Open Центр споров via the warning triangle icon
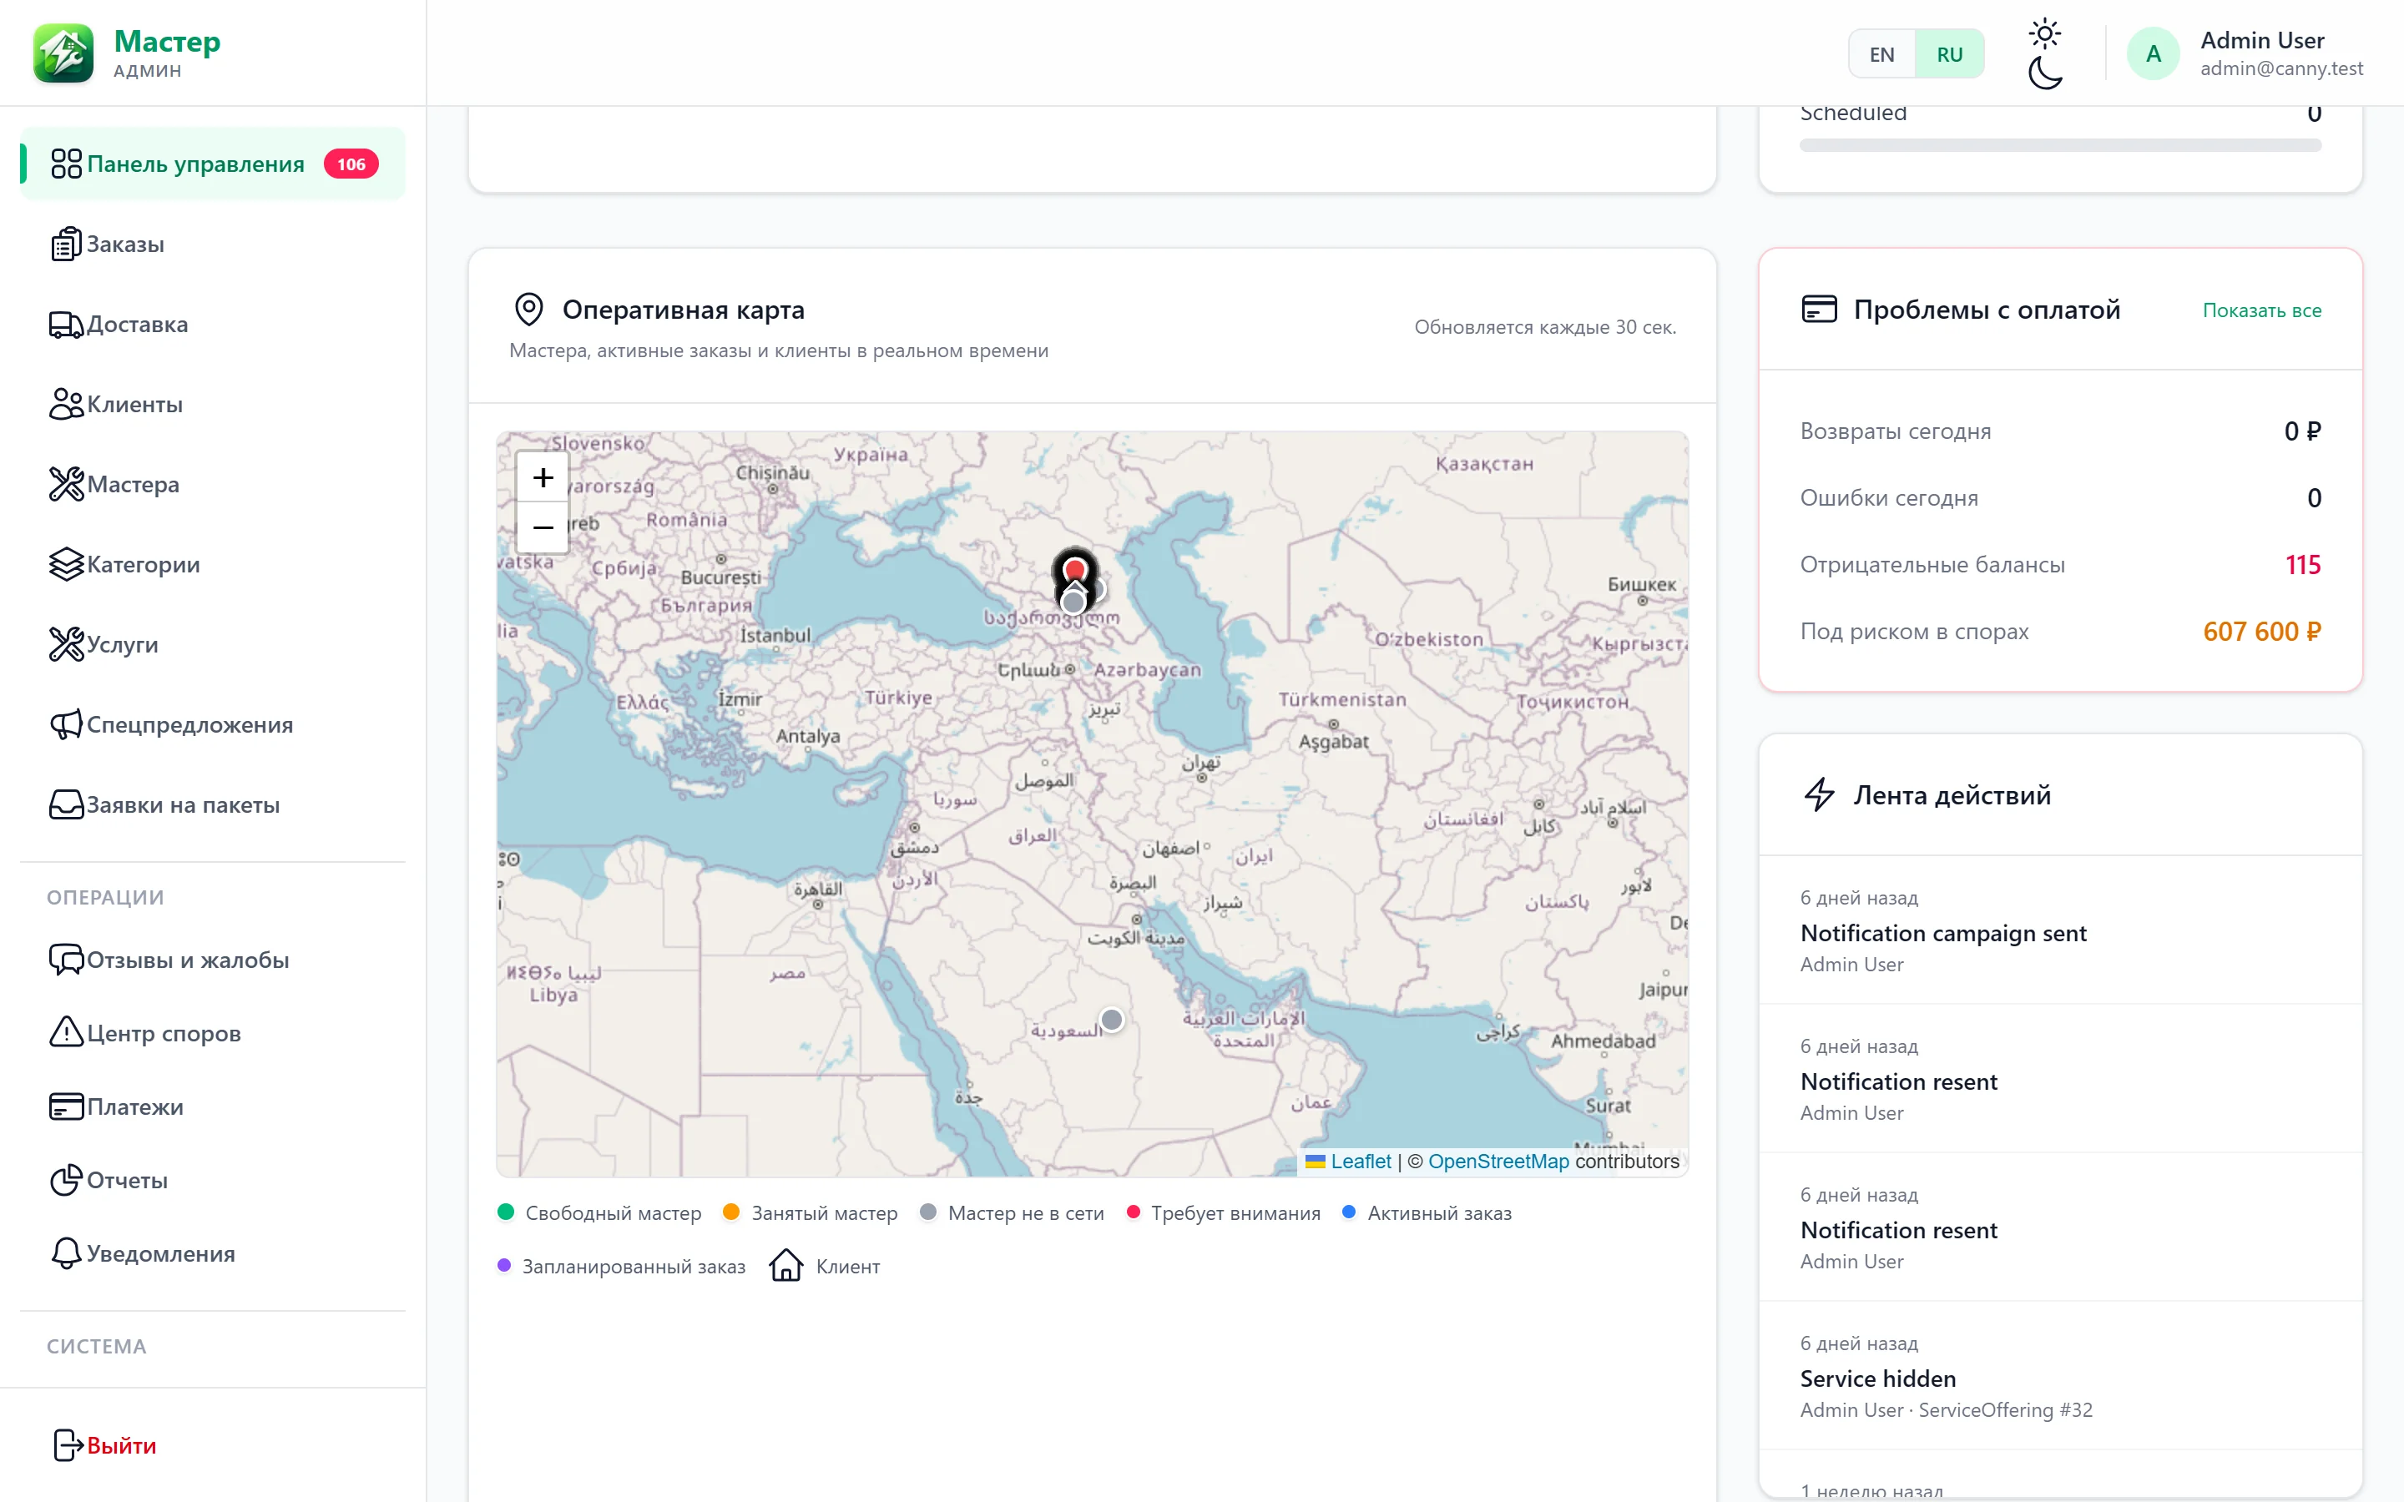The height and width of the screenshot is (1502, 2404). pos(66,1033)
